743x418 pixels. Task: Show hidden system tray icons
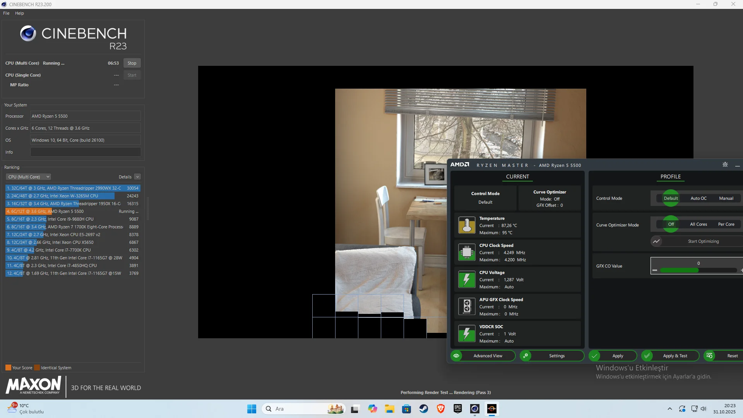[x=669, y=409]
